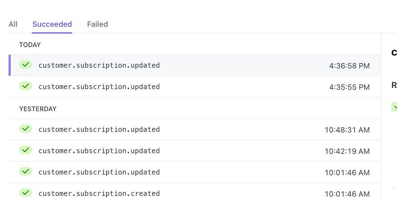The height and width of the screenshot is (198, 397).
Task: Click the 10:01:46 AM timestamp of updated event
Action: pos(347,173)
